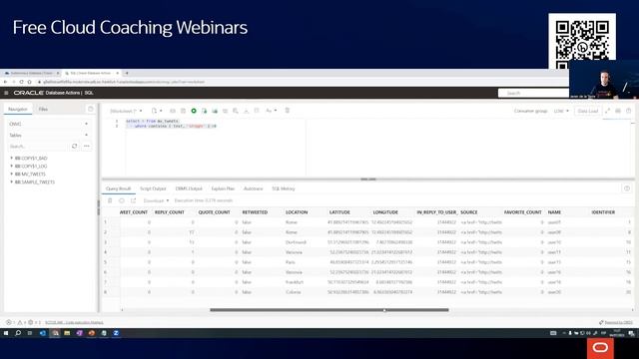This screenshot has height=359, width=639.
Task: Expand the MV_TWEETS table node
Action: tap(11, 174)
